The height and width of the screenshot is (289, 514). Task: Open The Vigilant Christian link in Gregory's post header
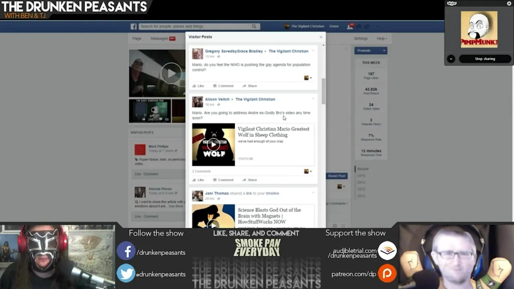pos(288,51)
